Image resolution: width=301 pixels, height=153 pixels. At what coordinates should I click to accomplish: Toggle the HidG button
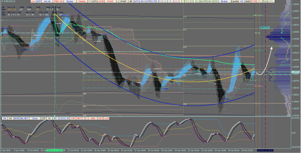click(x=248, y=1)
